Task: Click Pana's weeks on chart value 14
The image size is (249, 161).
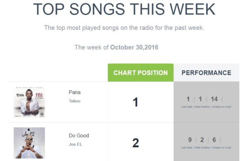Action: coord(214,99)
